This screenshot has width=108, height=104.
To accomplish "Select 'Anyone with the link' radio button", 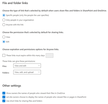I will [4, 25].
